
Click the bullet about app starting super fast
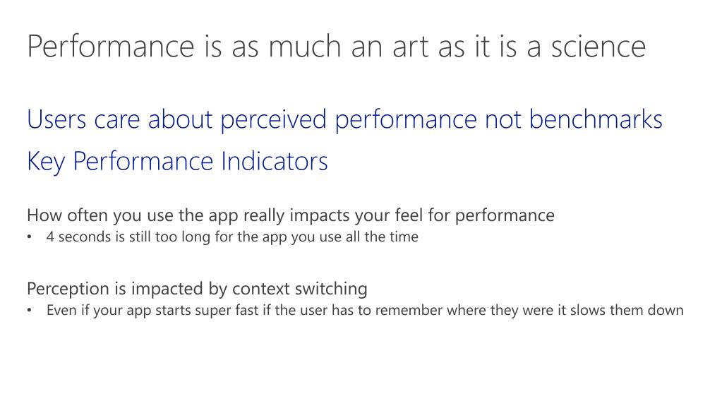coord(365,310)
